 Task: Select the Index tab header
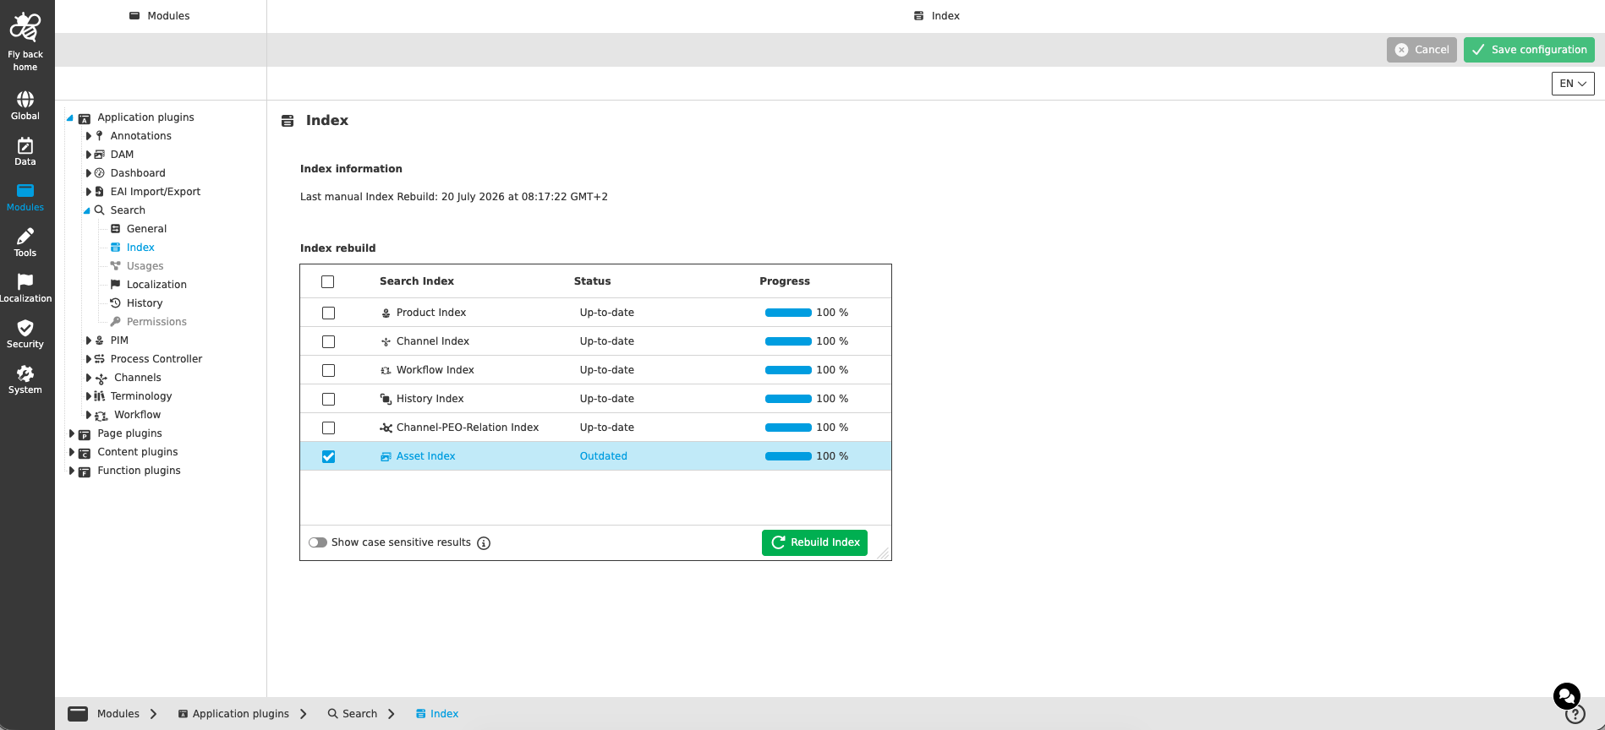[x=936, y=16]
